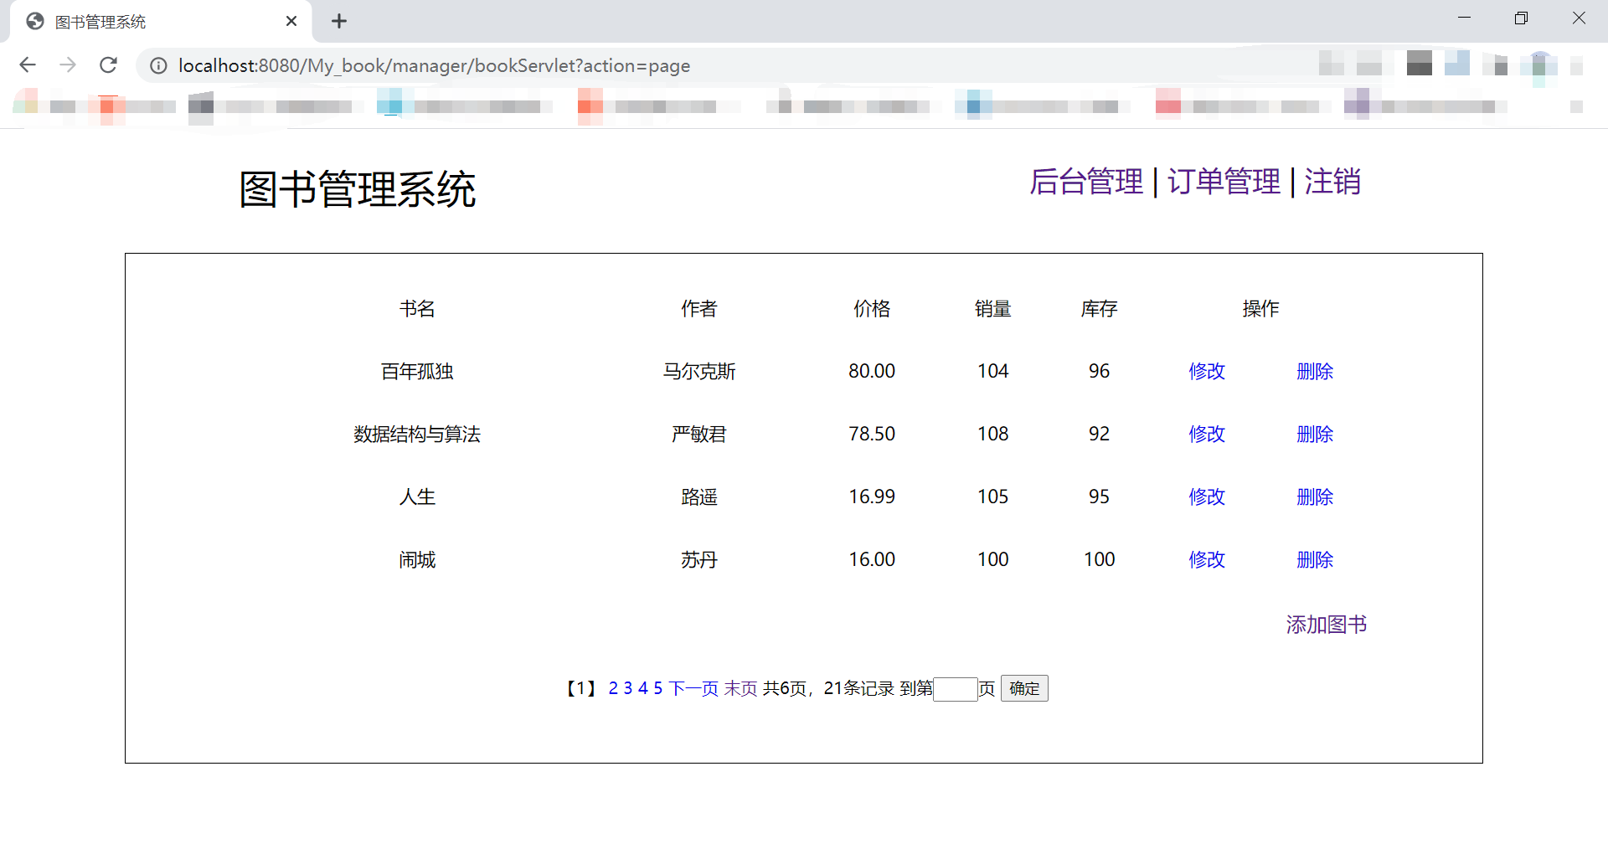Go to page 5 in pagination
Viewport: 1608px width, 854px height.
658,688
